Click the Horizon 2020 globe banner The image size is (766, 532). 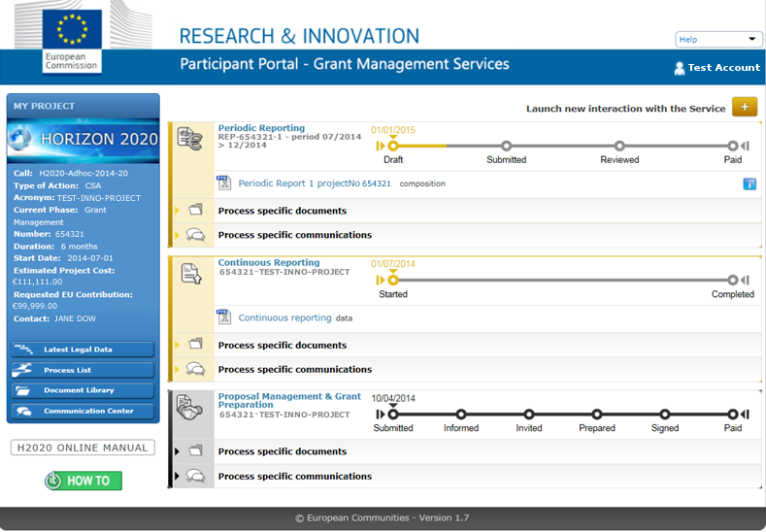click(x=83, y=140)
